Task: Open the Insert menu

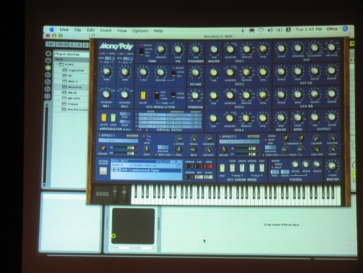Action: tap(106, 30)
